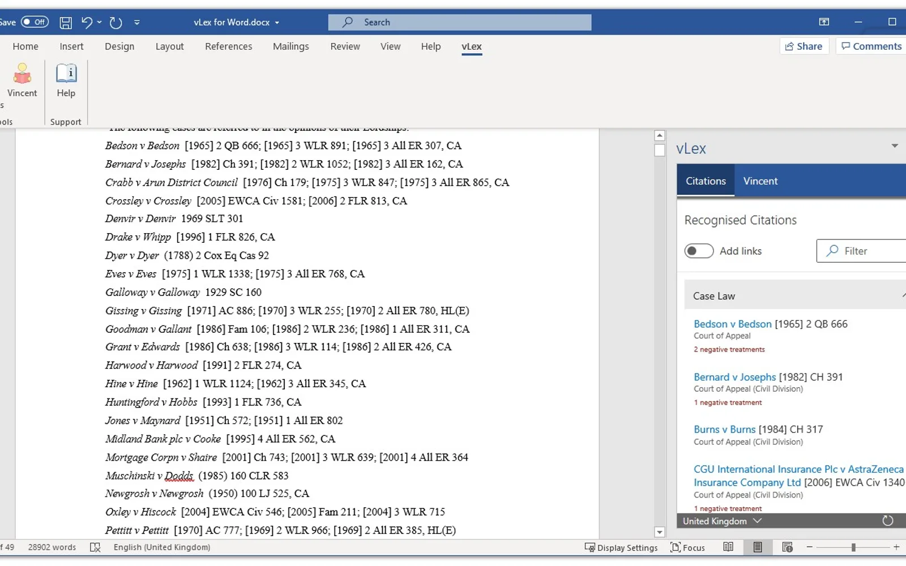Click the Filter citations field

pos(861,251)
